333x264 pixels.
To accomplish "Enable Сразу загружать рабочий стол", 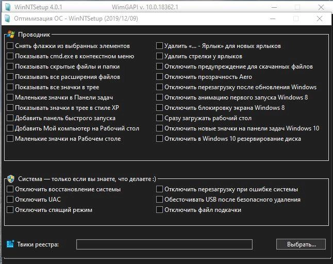I will tap(159, 118).
